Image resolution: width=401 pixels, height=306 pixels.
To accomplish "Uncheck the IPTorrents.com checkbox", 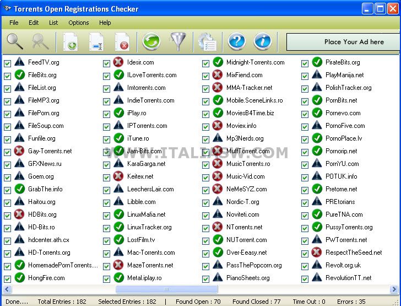I will (107, 127).
